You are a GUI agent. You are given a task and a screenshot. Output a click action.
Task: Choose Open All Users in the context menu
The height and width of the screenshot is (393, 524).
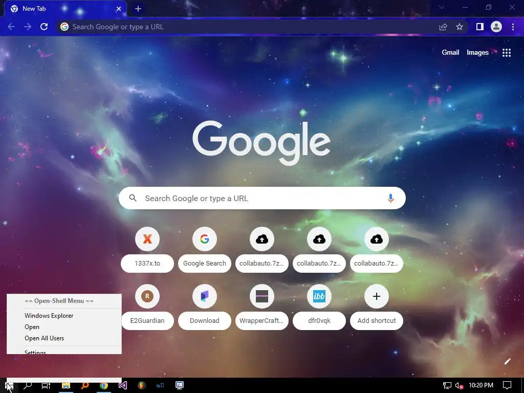point(64,338)
